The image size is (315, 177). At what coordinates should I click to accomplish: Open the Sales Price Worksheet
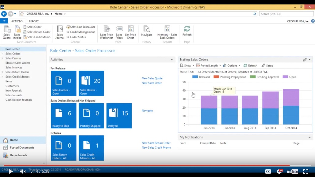[106, 32]
